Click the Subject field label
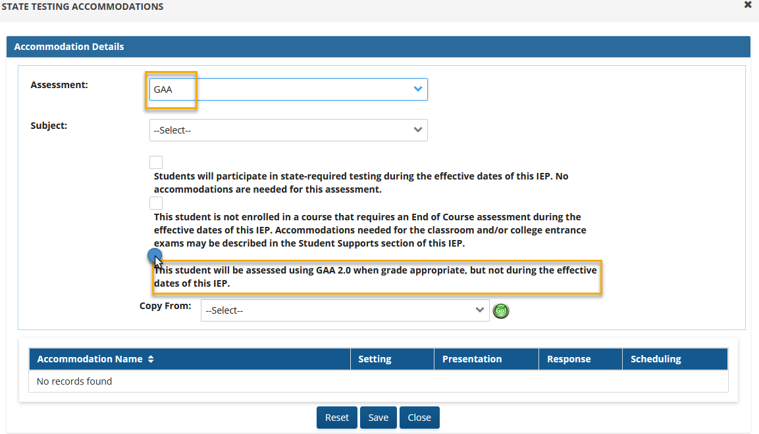This screenshot has width=759, height=434. coord(49,125)
